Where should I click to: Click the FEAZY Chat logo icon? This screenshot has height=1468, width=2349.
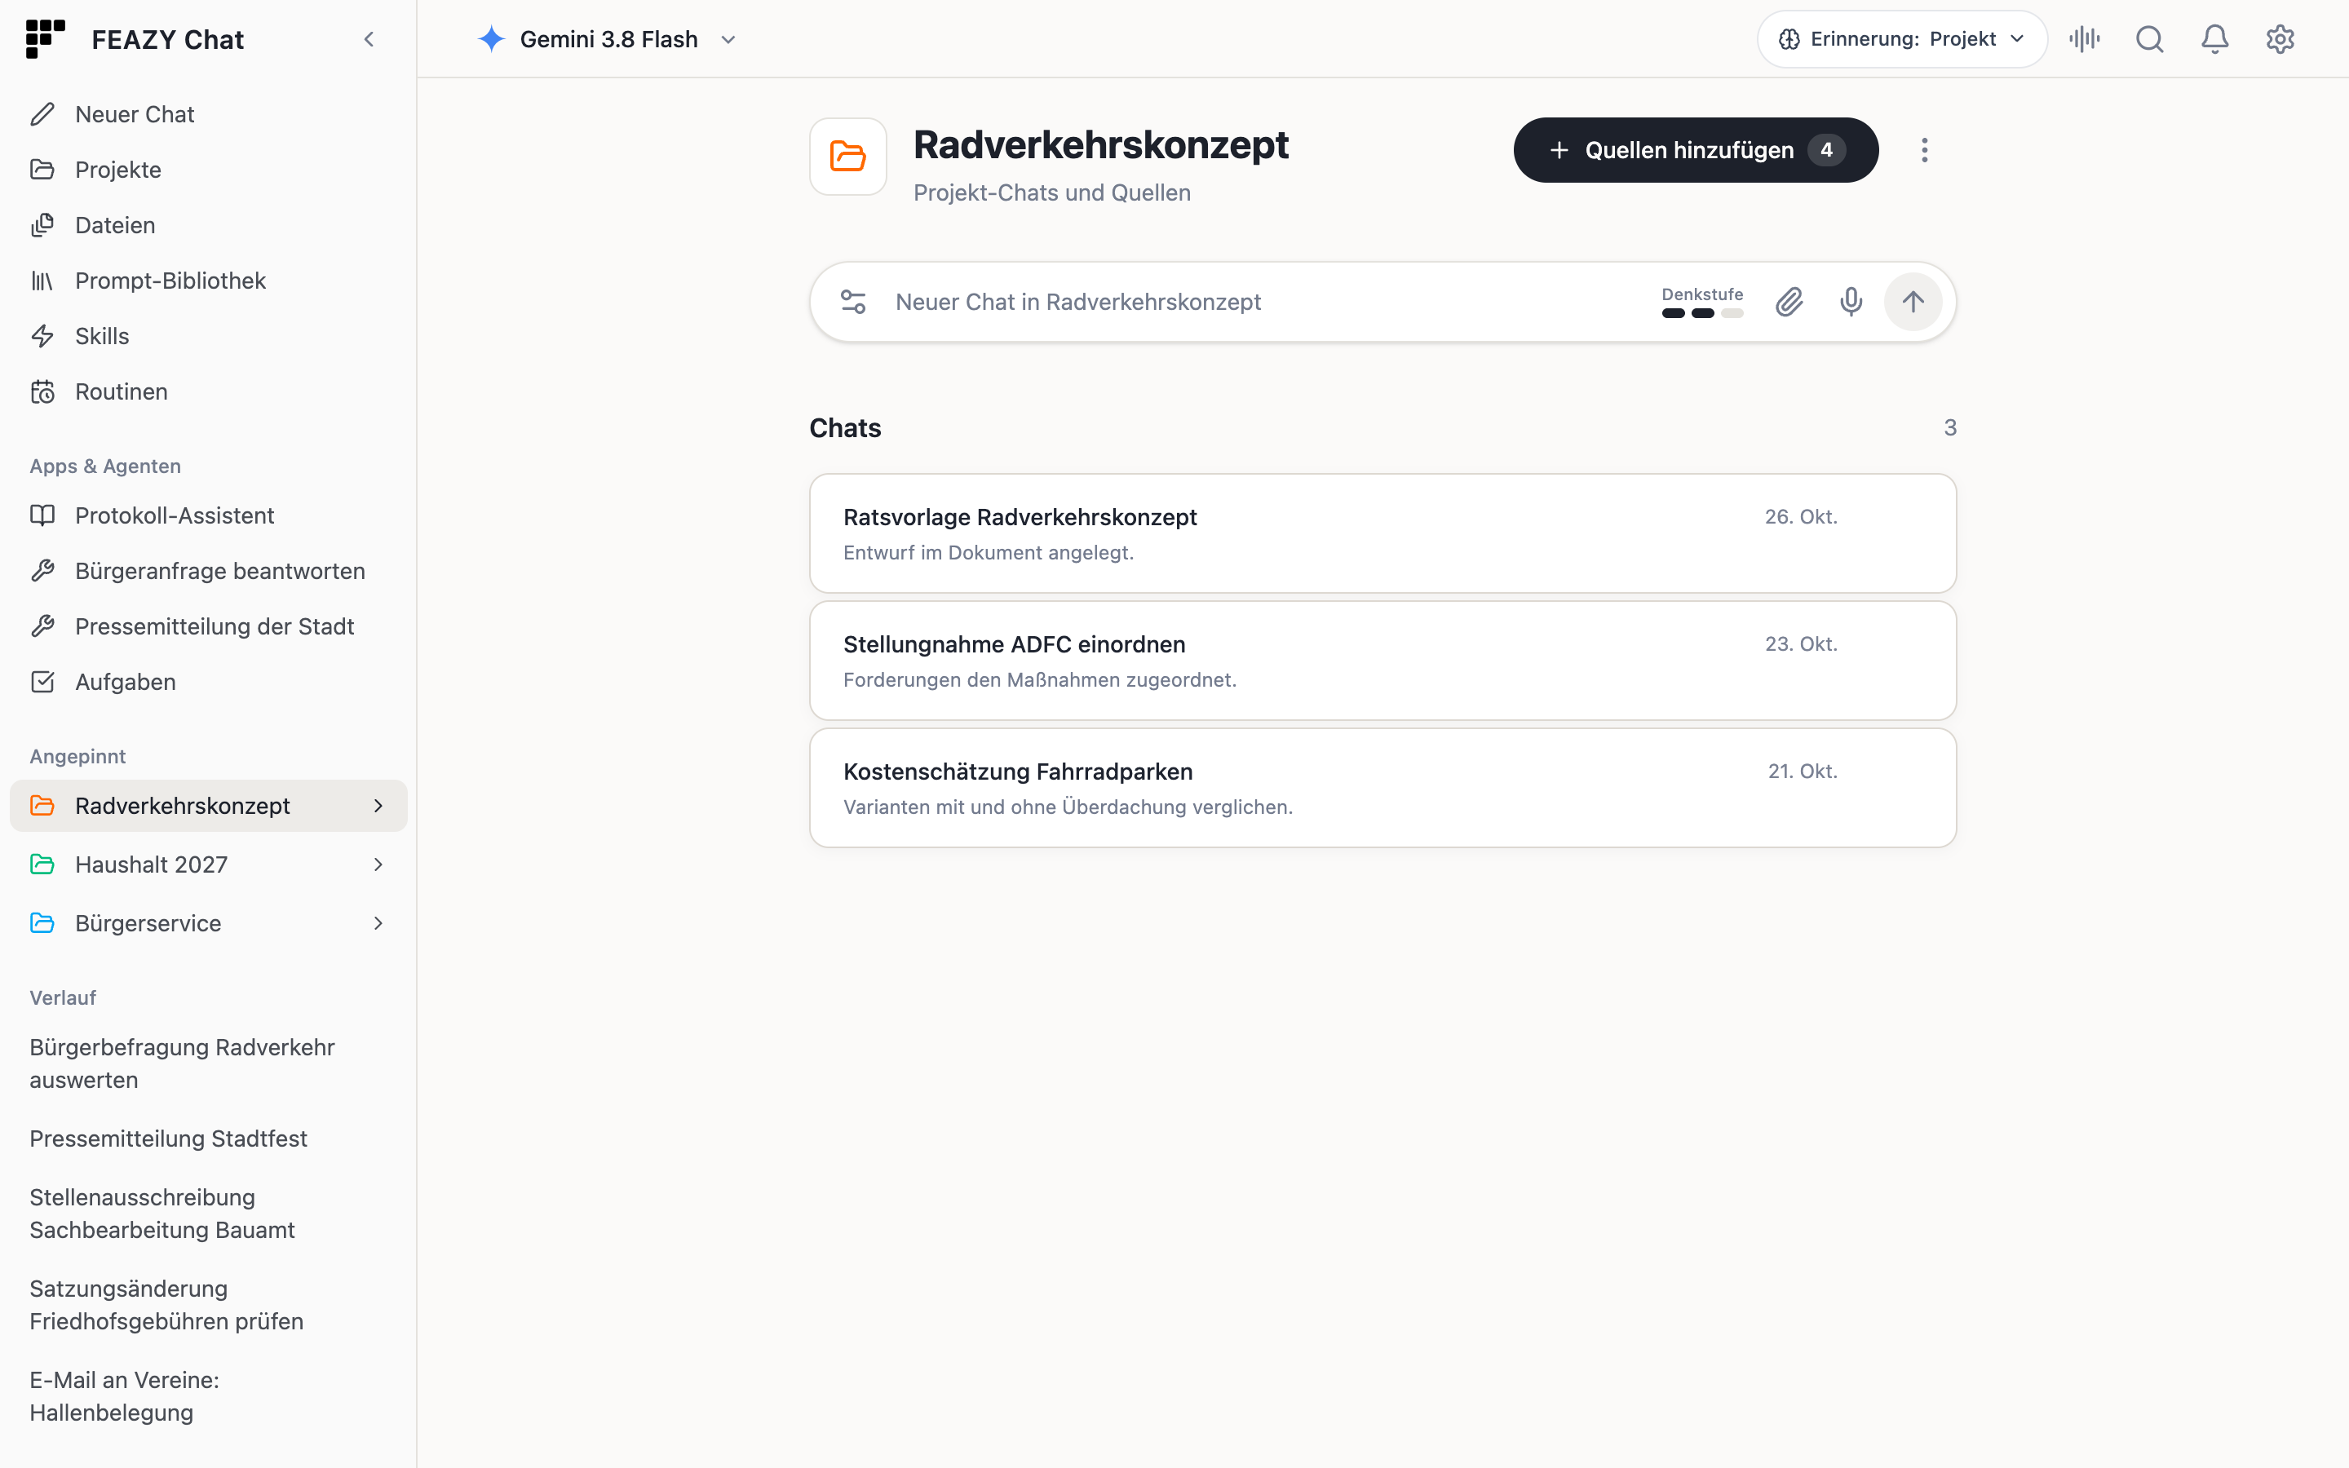tap(45, 39)
